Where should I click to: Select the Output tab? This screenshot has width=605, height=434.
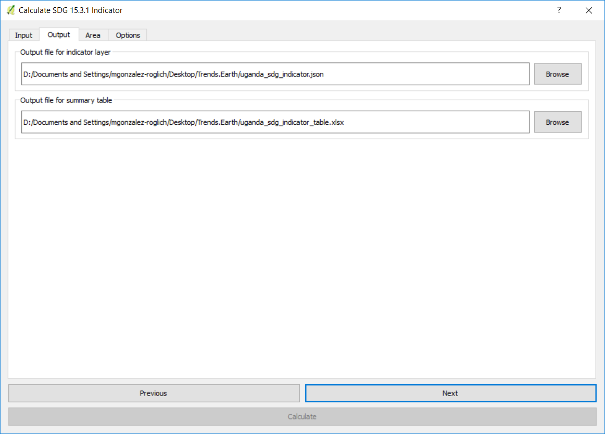point(59,35)
